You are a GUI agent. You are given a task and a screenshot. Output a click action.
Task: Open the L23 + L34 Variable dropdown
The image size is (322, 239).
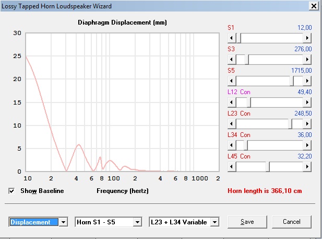215,222
